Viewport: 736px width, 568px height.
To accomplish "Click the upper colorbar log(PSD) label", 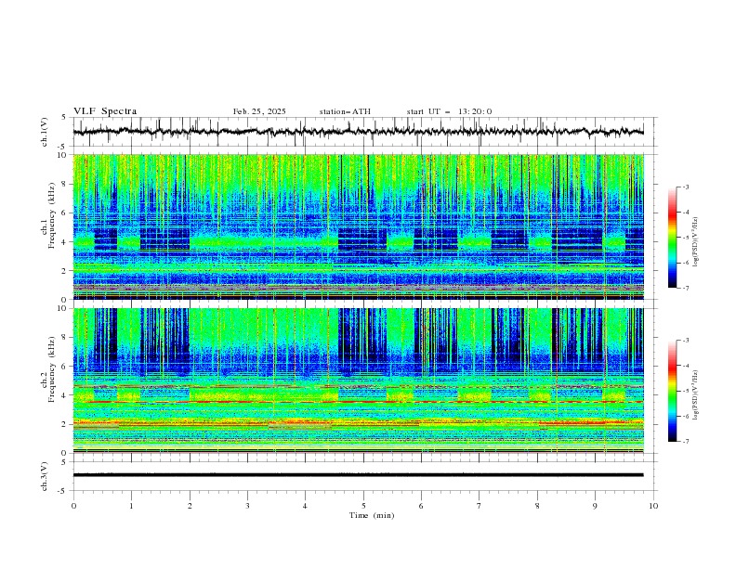I will coord(695,242).
